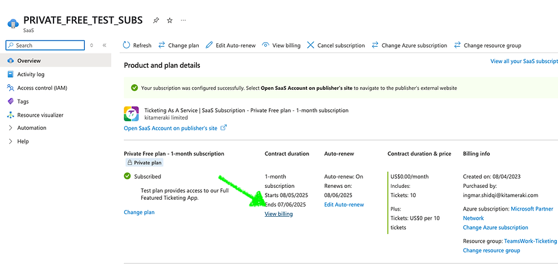The image size is (558, 264).
Task: Click the 'kitameraki limited' publisher text
Action: tap(166, 117)
